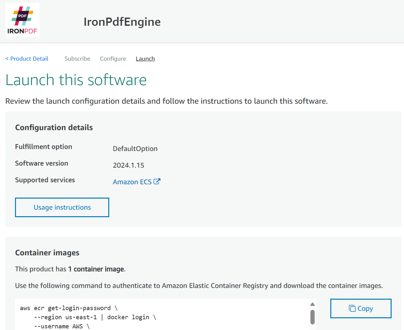Image resolution: width=404 pixels, height=330 pixels.
Task: Click the '--region us-east-1' command line
Action: coord(95,317)
